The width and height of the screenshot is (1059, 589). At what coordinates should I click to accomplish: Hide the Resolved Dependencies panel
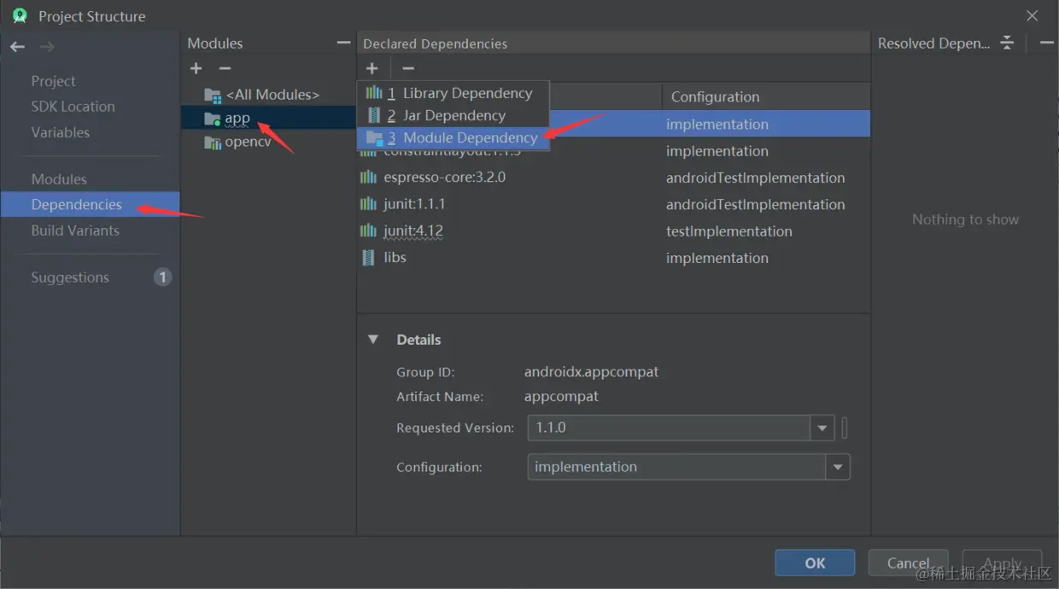(x=1046, y=43)
